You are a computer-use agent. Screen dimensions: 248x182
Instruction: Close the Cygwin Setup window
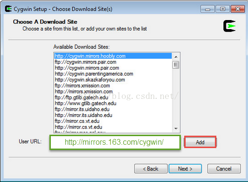238,9
